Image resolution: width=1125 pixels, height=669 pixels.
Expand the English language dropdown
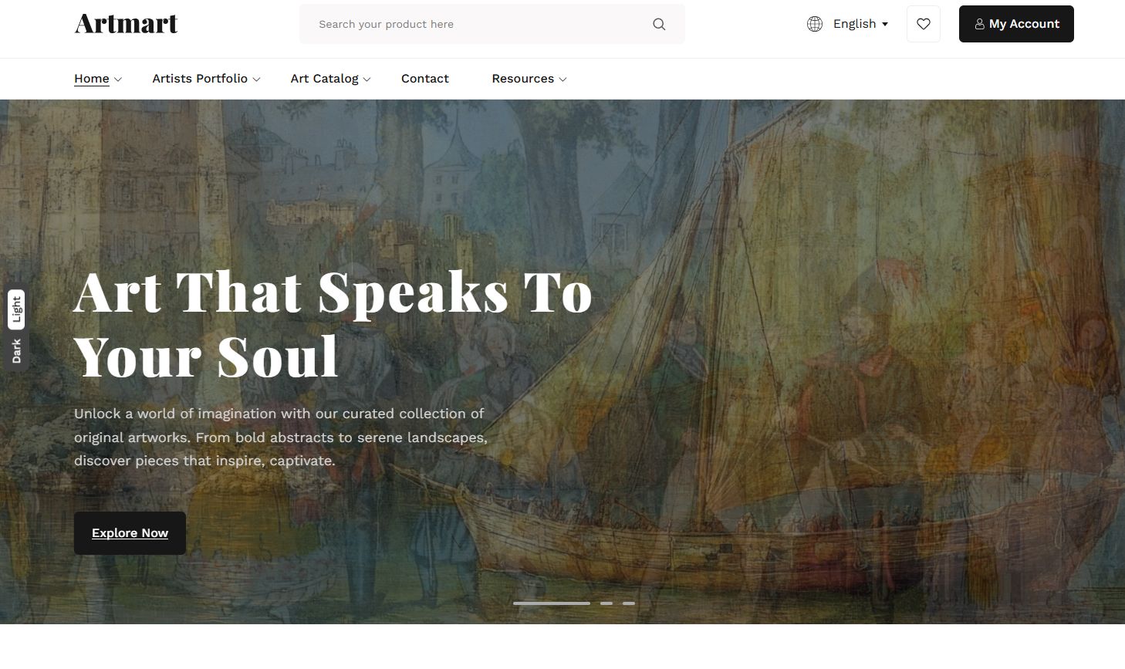[860, 24]
